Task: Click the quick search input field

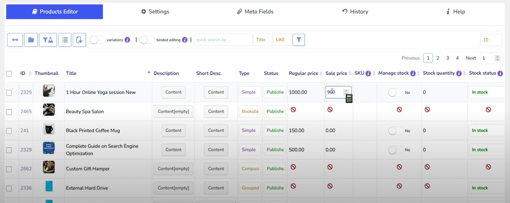Action: [x=223, y=40]
